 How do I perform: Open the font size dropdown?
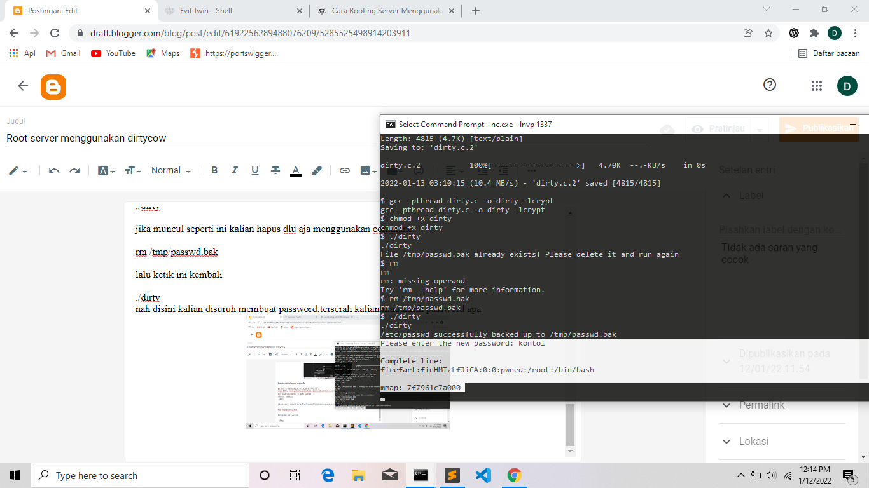pos(132,170)
